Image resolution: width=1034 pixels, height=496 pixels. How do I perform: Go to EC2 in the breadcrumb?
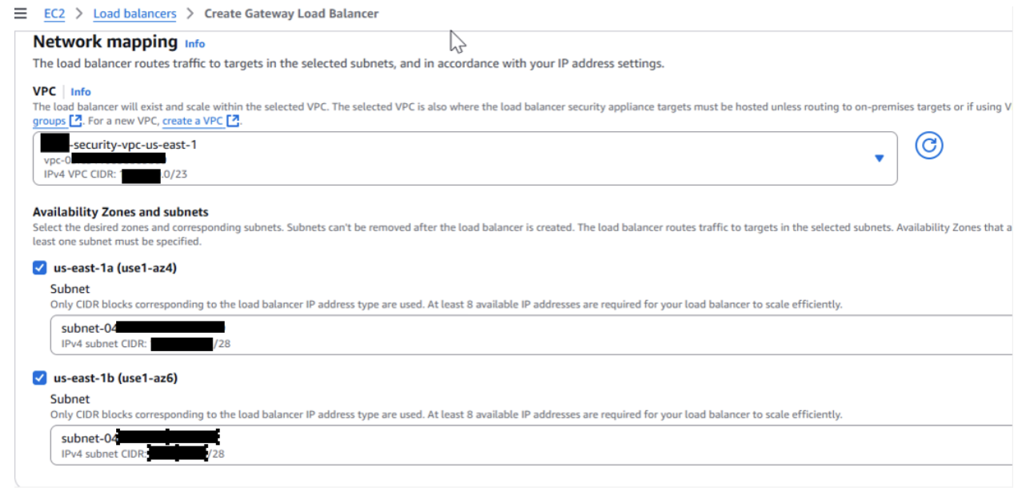[54, 14]
